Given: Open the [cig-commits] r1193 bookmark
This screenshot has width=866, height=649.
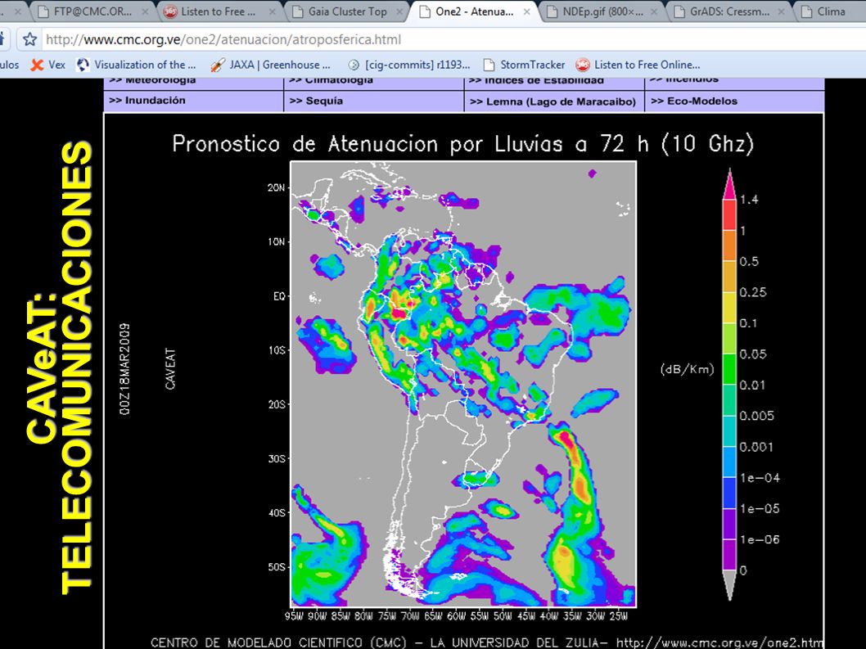Looking at the screenshot, I should (409, 65).
